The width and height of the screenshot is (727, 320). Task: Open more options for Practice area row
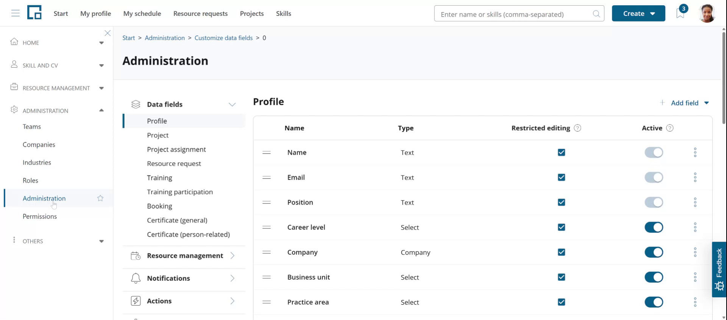point(695,302)
